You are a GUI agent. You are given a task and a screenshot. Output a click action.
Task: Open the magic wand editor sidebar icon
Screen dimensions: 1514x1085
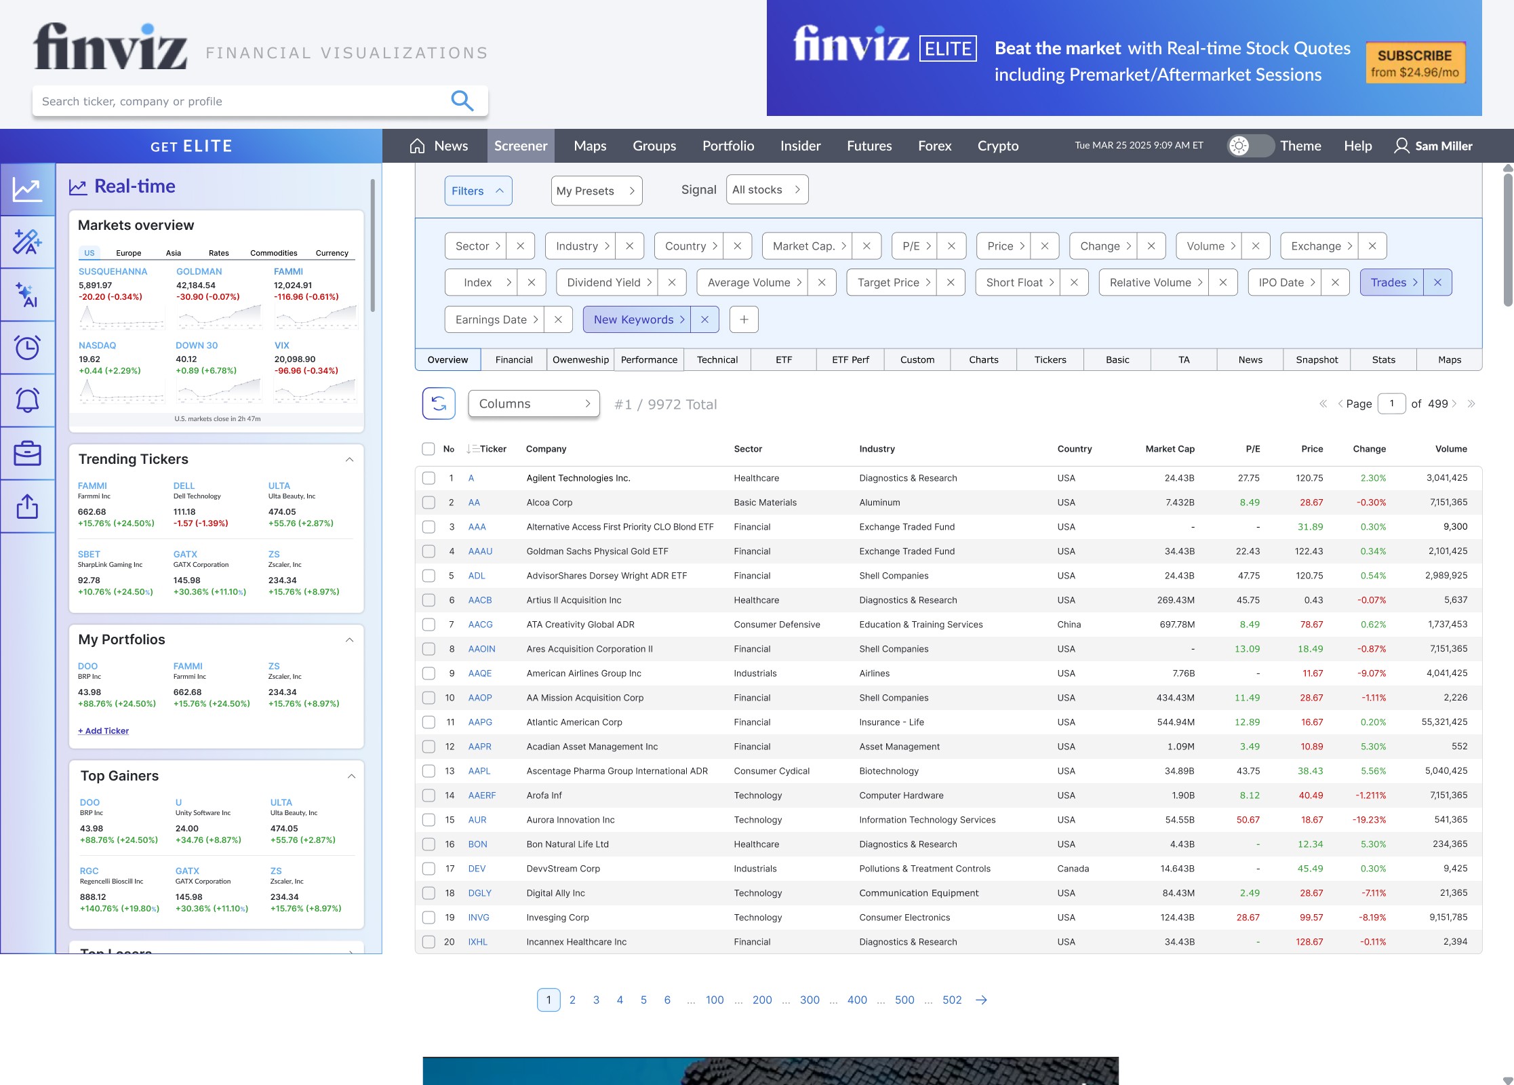pyautogui.click(x=28, y=242)
